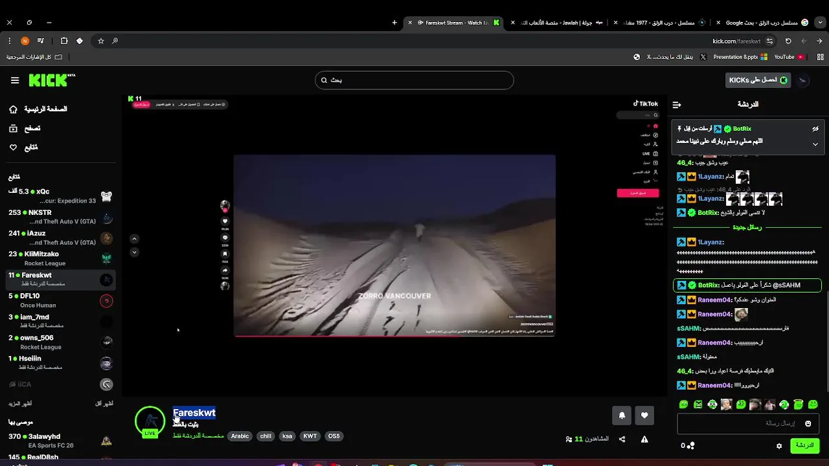The image size is (829, 466).
Task: Click the channel points counter icon
Action: tap(690, 445)
